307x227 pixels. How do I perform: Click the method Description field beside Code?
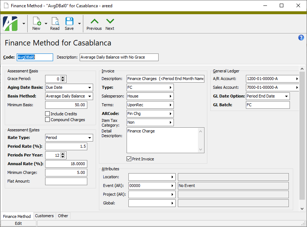pyautogui.click(x=119, y=57)
